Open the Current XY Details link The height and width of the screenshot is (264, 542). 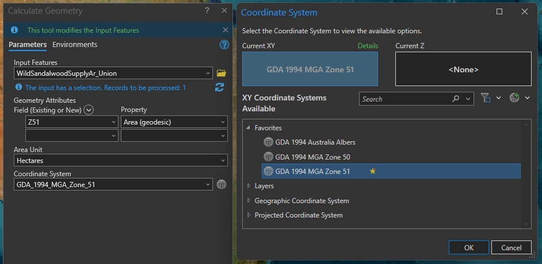(x=368, y=46)
